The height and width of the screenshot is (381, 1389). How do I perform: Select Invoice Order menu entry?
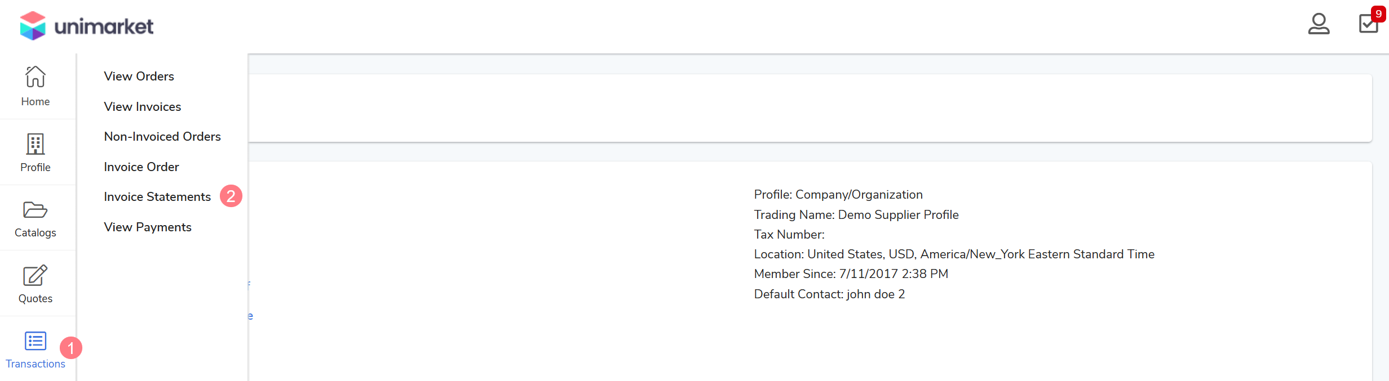(141, 167)
